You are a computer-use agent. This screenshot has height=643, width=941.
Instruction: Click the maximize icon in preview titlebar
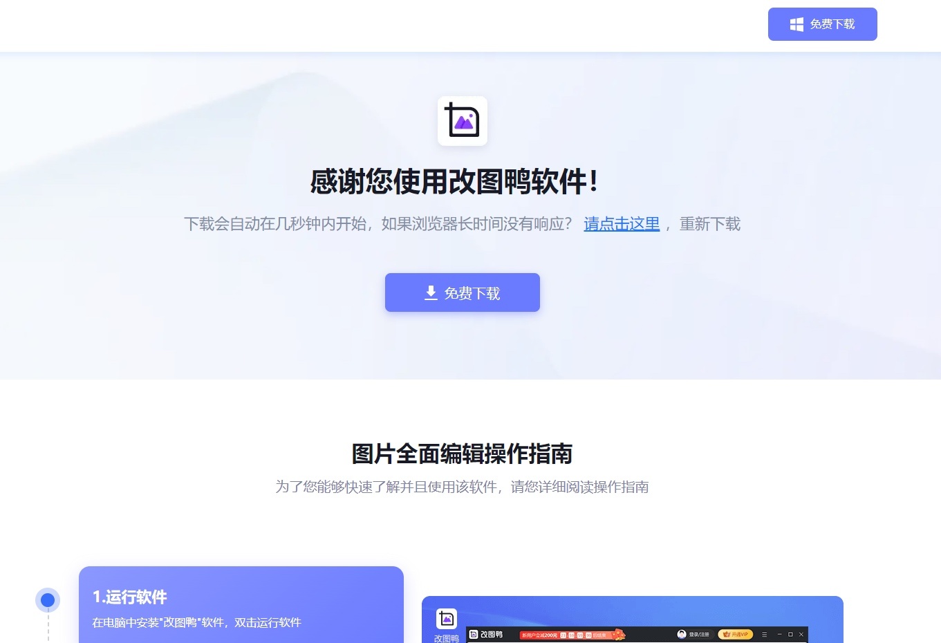pos(790,634)
